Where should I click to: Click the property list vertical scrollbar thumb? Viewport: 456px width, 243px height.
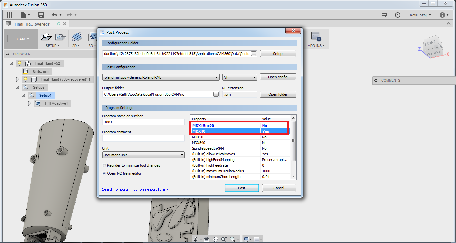[x=293, y=141]
